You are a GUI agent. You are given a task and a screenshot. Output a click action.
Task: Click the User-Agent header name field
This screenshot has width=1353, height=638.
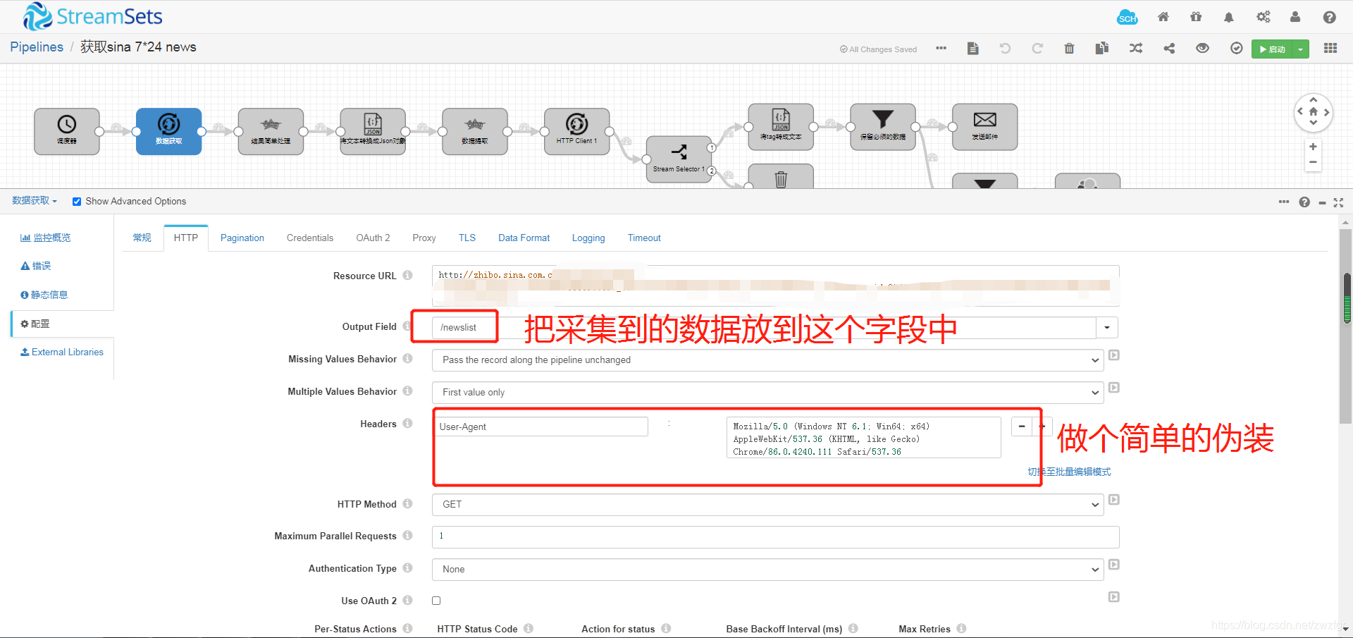point(541,427)
